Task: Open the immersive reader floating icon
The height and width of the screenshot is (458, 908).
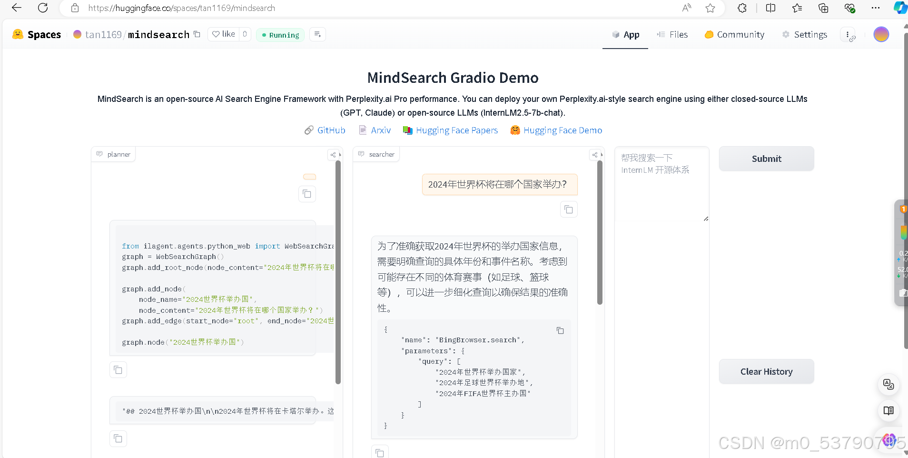Action: coord(888,411)
